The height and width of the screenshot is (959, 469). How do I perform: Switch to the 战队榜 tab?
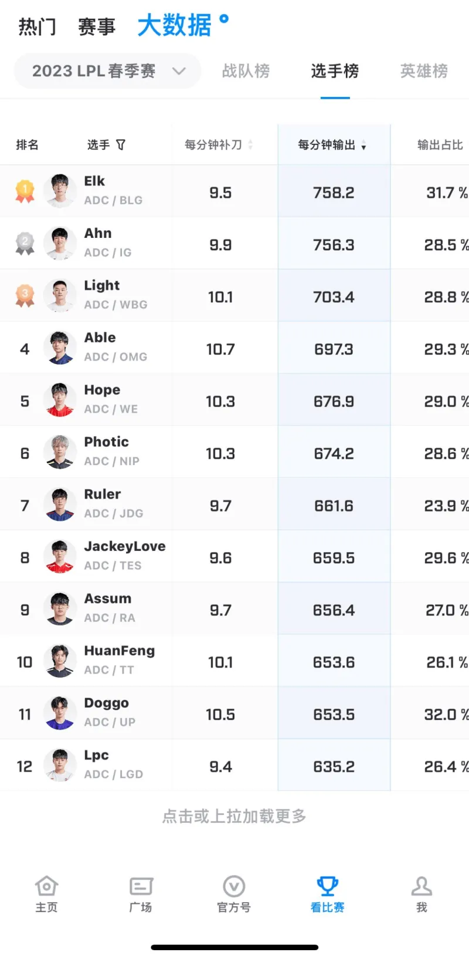click(x=246, y=71)
